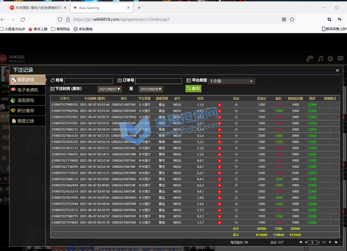Go to the next page of records
Viewport: 347px width, 251px height.
tap(330, 242)
